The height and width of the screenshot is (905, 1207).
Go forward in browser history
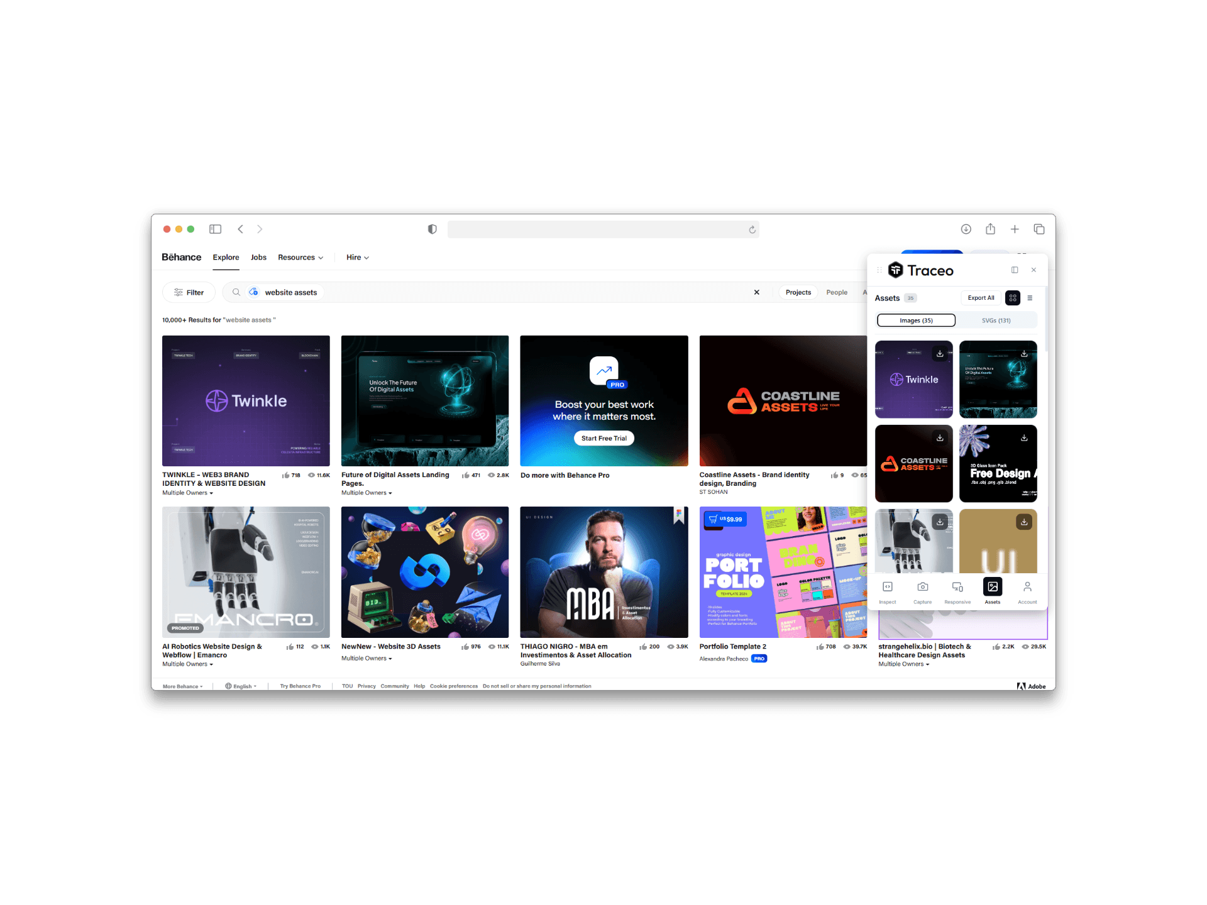coord(260,229)
